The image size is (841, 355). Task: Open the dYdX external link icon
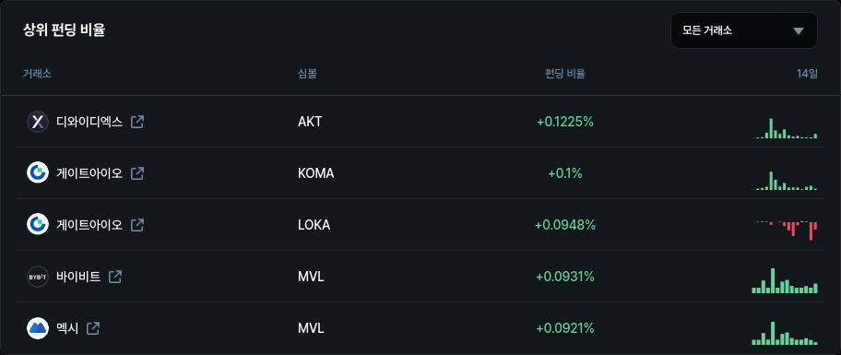(x=137, y=122)
